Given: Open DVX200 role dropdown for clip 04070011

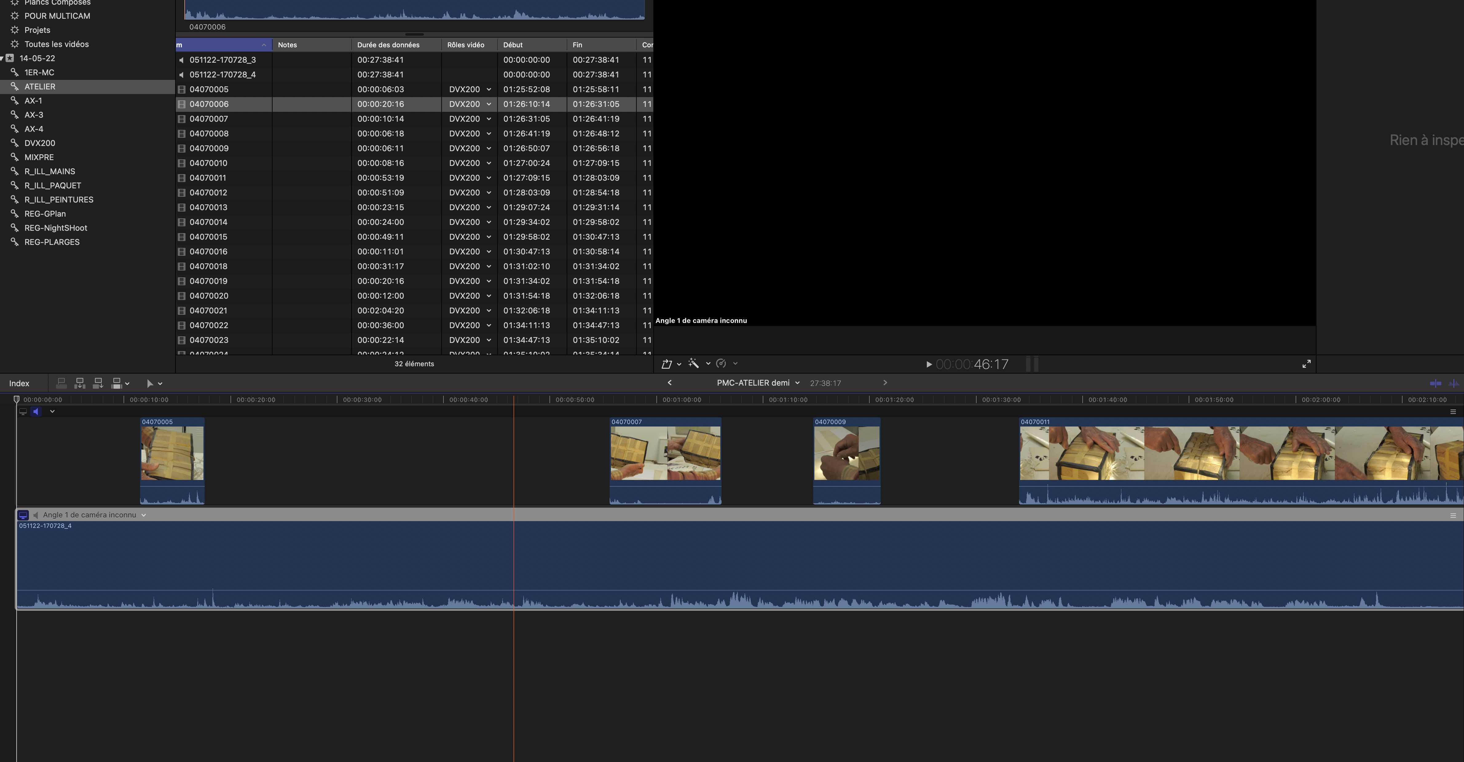Looking at the screenshot, I should (488, 178).
